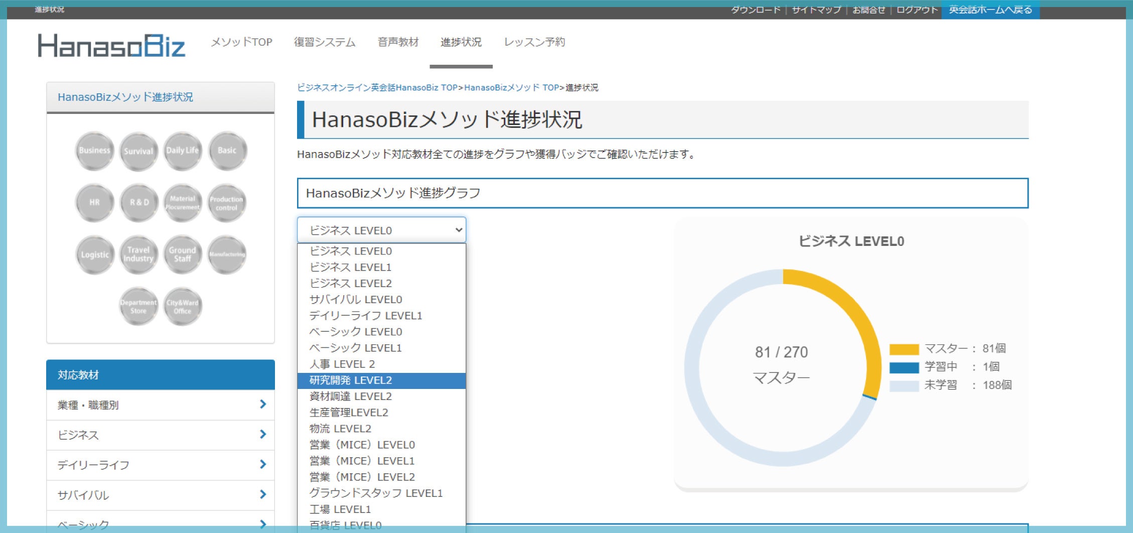The width and height of the screenshot is (1133, 533).
Task: Click the ダウンロード link
Action: [x=756, y=10]
